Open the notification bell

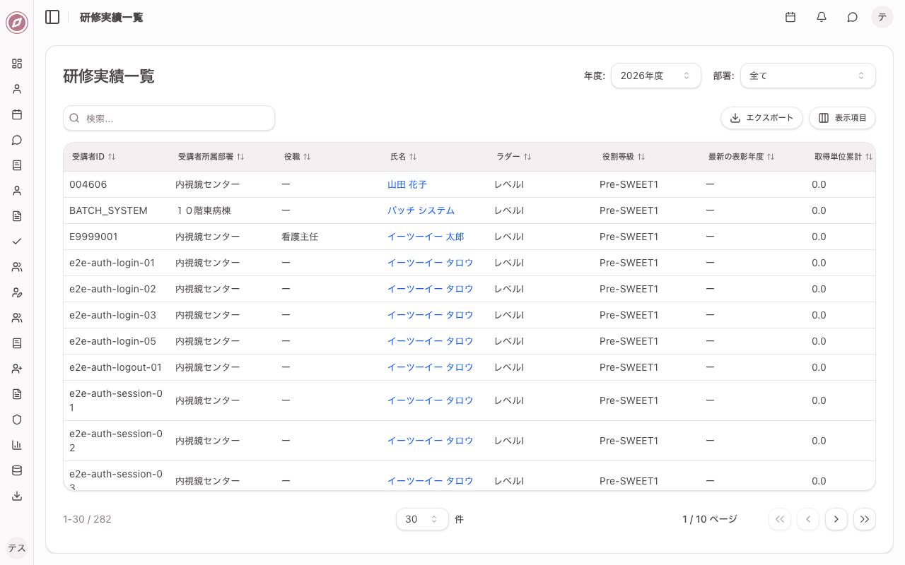tap(822, 17)
